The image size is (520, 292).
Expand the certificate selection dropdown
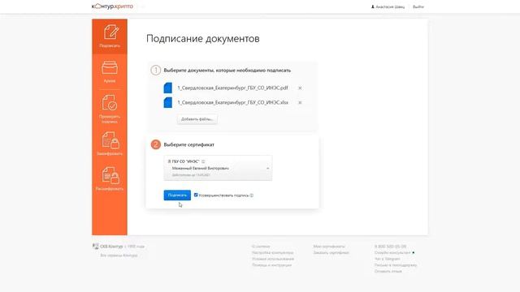[x=218, y=168]
